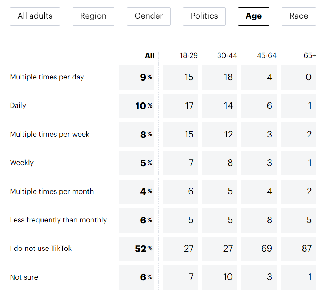Viewport: 325px width, 292px height.
Task: Click the 18-29 age column header
Action: pos(189,56)
